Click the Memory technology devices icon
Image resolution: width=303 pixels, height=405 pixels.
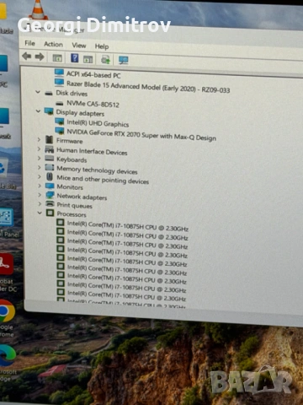click(x=50, y=168)
